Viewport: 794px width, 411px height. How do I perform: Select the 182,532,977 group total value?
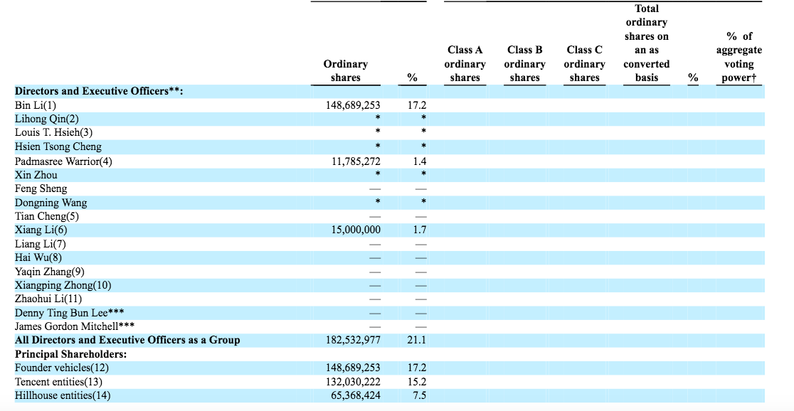click(x=353, y=340)
